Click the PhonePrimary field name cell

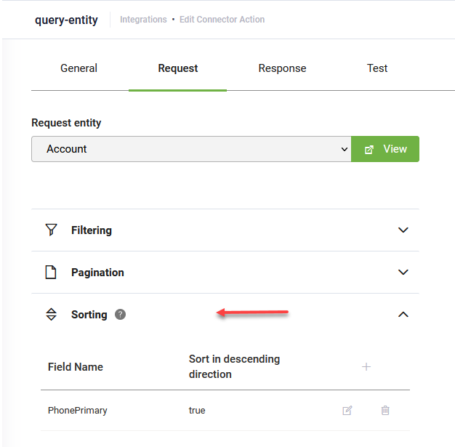pyautogui.click(x=78, y=411)
